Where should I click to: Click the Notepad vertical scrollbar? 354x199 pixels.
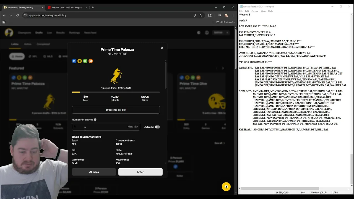coord(352,169)
